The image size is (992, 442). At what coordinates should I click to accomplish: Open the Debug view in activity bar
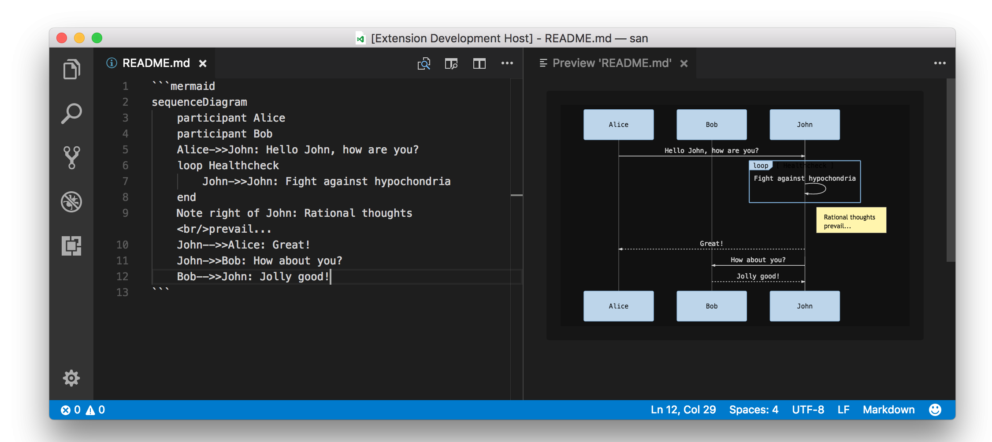(x=71, y=202)
